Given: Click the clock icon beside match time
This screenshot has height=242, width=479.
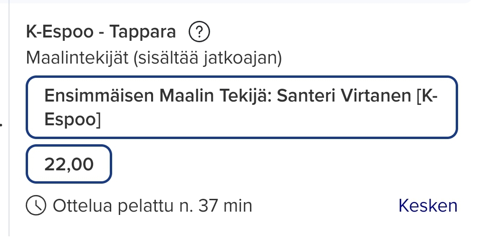Looking at the screenshot, I should click(x=36, y=205).
